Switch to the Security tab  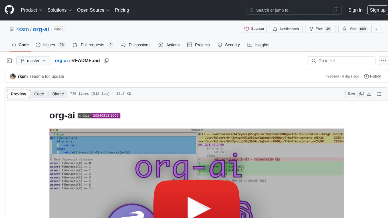229,45
